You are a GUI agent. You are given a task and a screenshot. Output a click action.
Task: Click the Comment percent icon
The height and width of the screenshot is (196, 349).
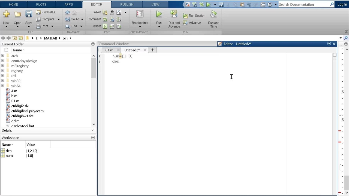(x=105, y=19)
